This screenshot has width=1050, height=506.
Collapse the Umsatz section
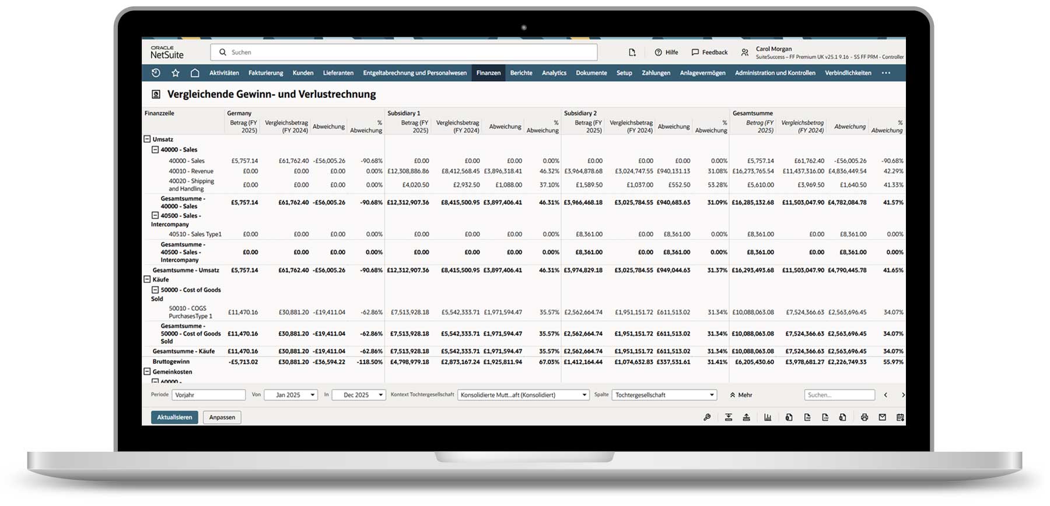pos(147,139)
